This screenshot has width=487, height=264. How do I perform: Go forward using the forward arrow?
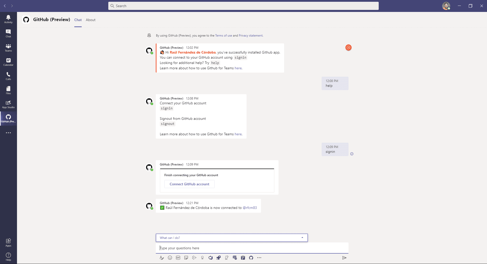(x=12, y=6)
